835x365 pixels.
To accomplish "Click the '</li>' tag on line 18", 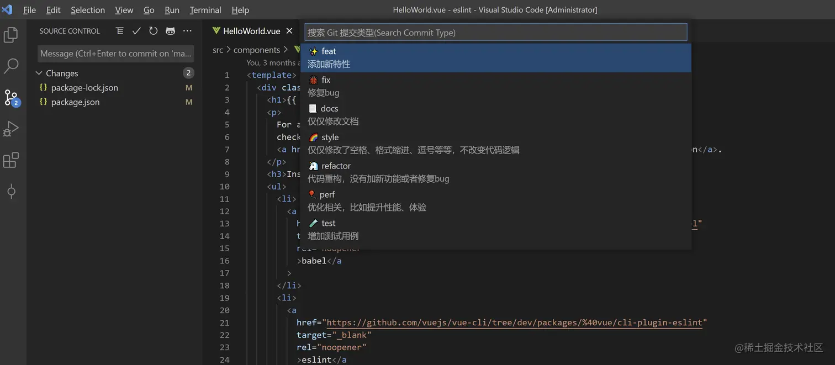I will click(x=289, y=285).
